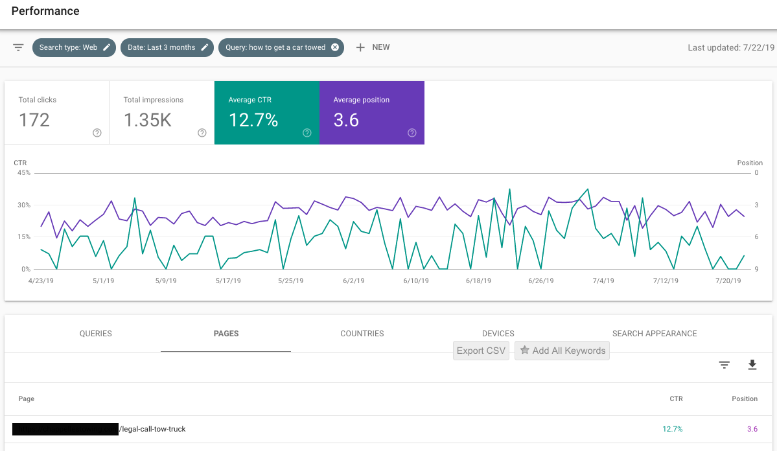Switch to the QUERIES tab
Screen dimensions: 777x451
(95, 333)
